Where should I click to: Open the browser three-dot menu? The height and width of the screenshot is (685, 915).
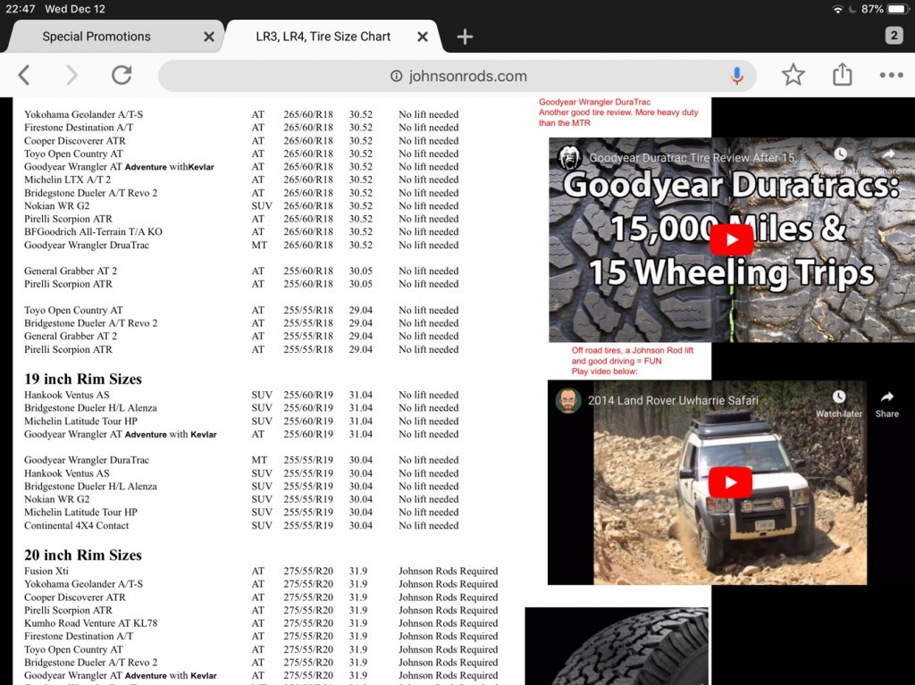pyautogui.click(x=891, y=75)
